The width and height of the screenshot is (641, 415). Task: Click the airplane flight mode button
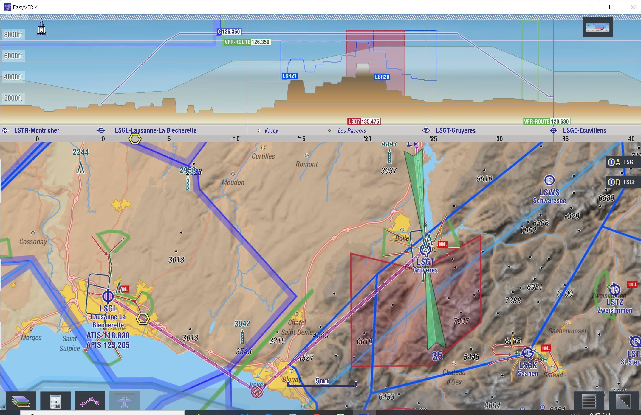[x=125, y=401]
